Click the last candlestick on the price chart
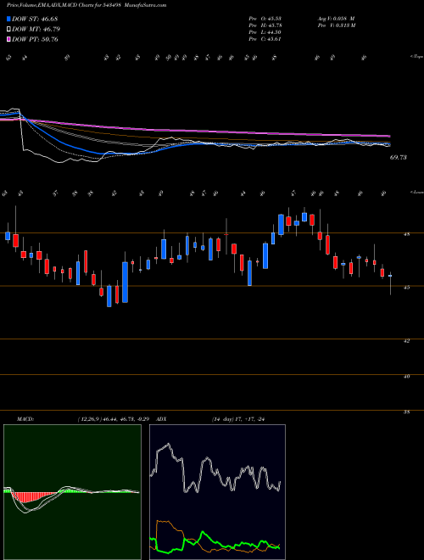424x560 pixels. coord(390,283)
